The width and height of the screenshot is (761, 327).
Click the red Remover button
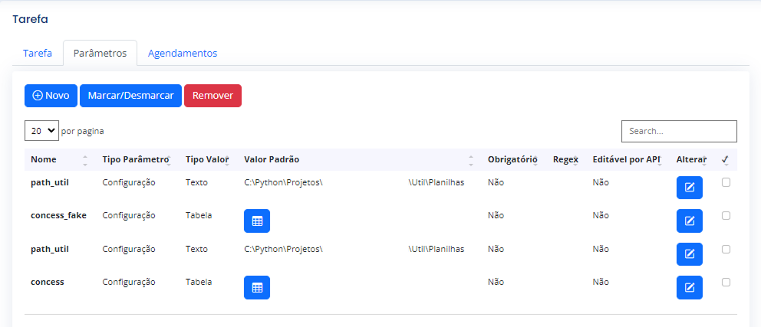click(212, 96)
